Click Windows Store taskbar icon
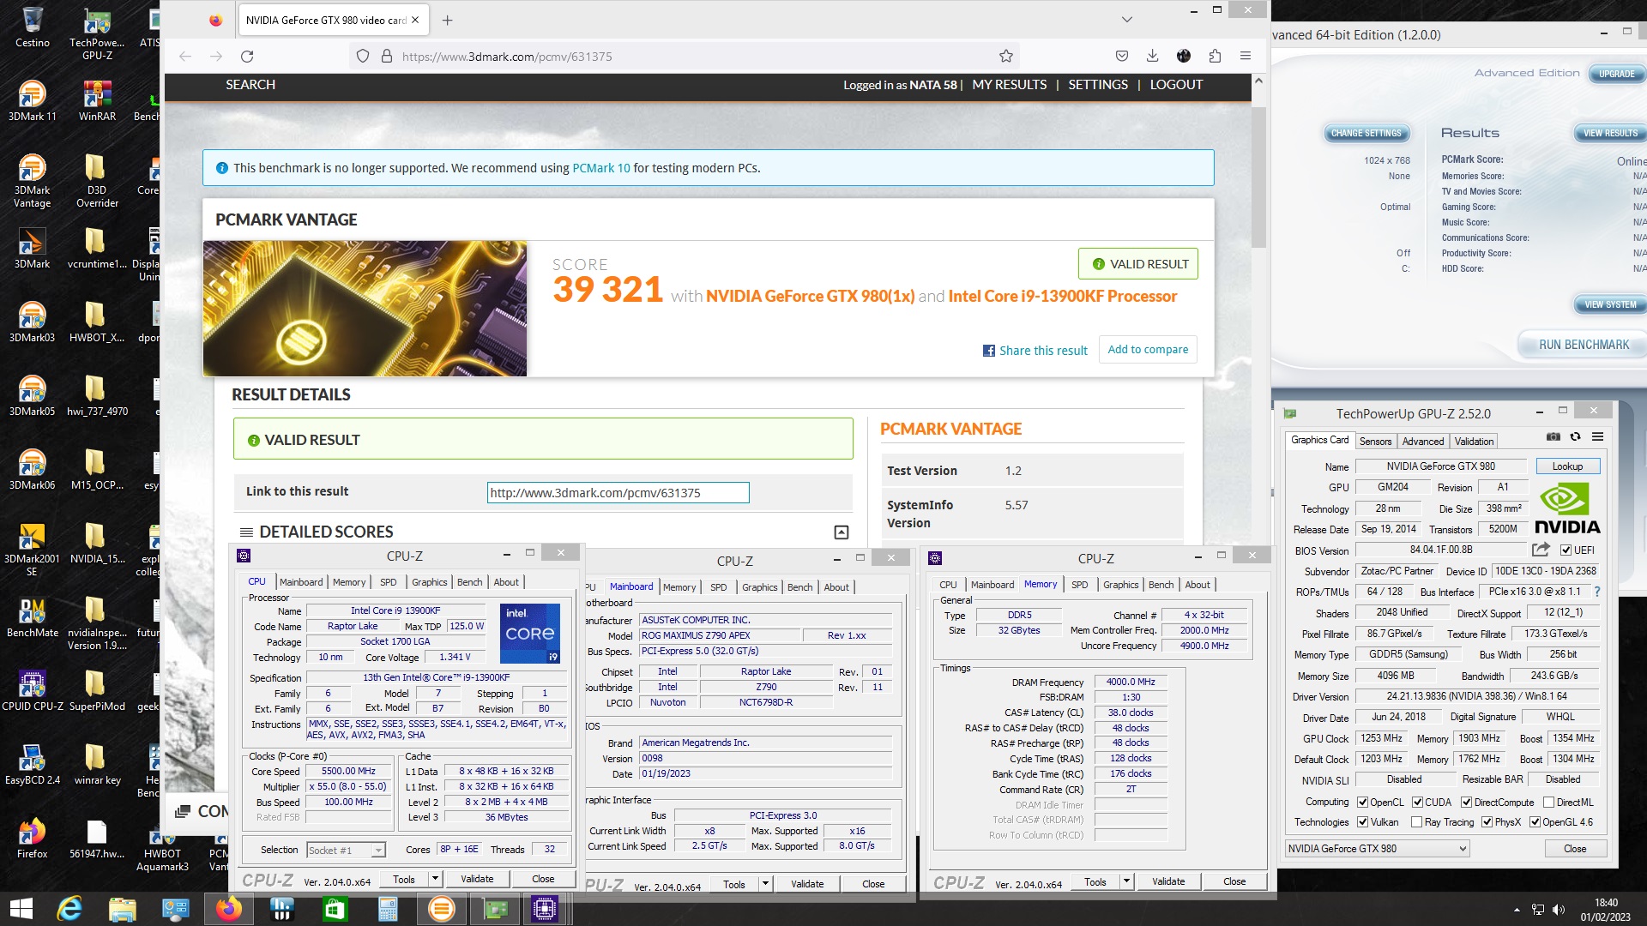This screenshot has width=1647, height=926. [x=335, y=908]
